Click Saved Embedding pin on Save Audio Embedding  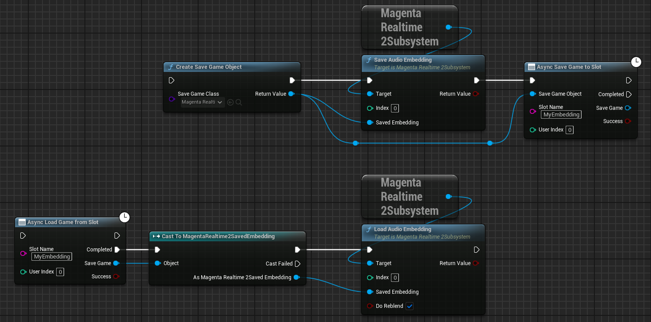pyautogui.click(x=370, y=123)
